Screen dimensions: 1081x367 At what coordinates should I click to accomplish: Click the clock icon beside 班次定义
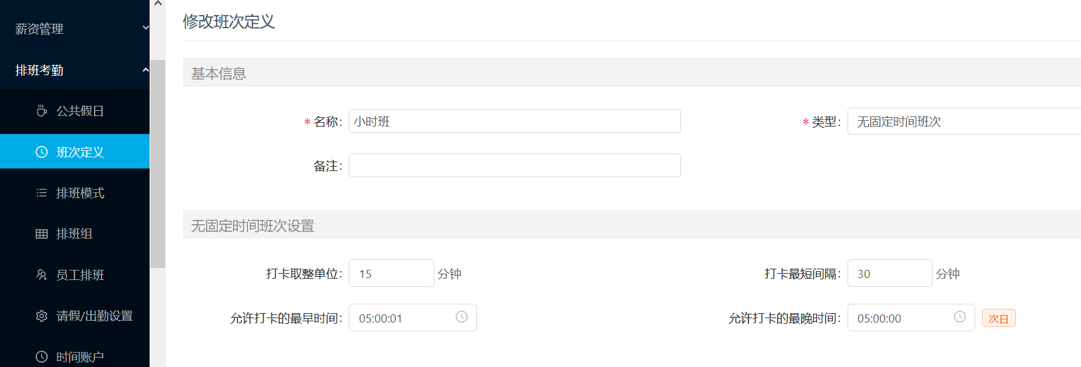(41, 152)
